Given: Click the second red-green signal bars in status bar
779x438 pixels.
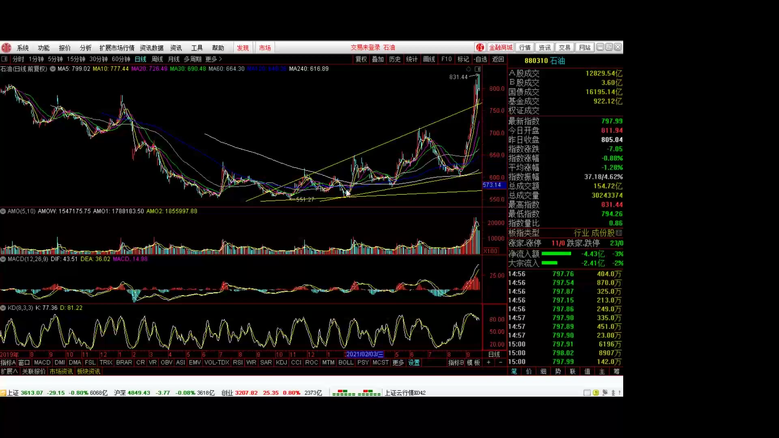Looking at the screenshot, I should point(369,393).
